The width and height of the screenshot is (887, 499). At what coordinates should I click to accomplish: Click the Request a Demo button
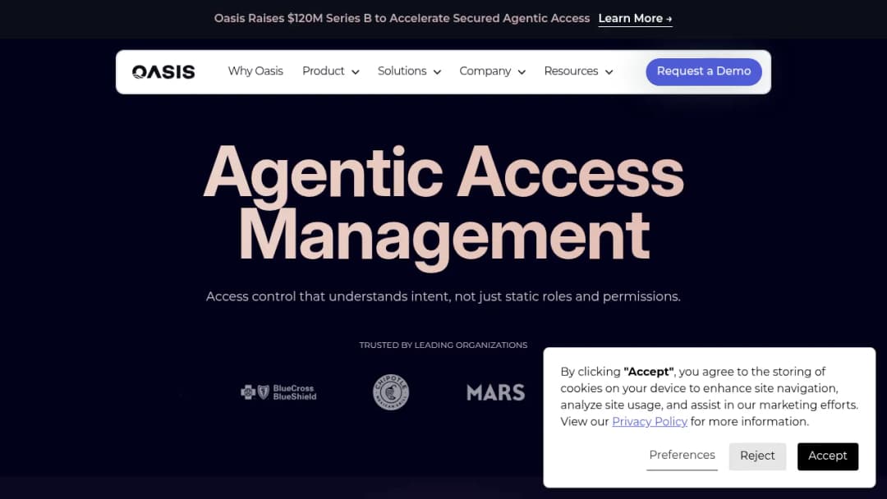(704, 71)
